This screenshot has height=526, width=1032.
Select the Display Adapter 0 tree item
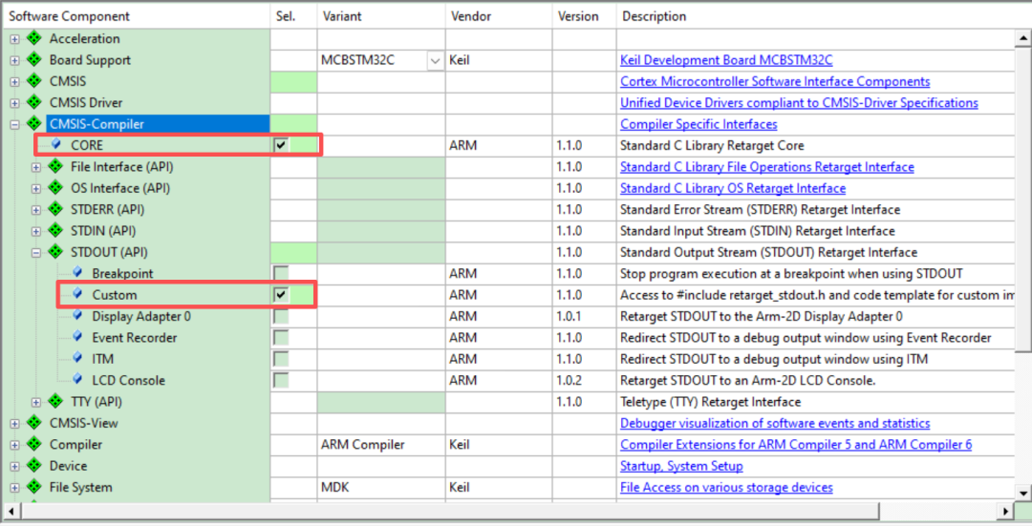click(140, 316)
